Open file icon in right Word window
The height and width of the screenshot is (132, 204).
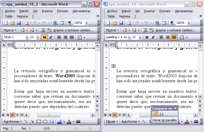[x=114, y=23]
